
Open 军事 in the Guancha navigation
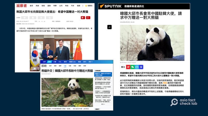click(55, 6)
